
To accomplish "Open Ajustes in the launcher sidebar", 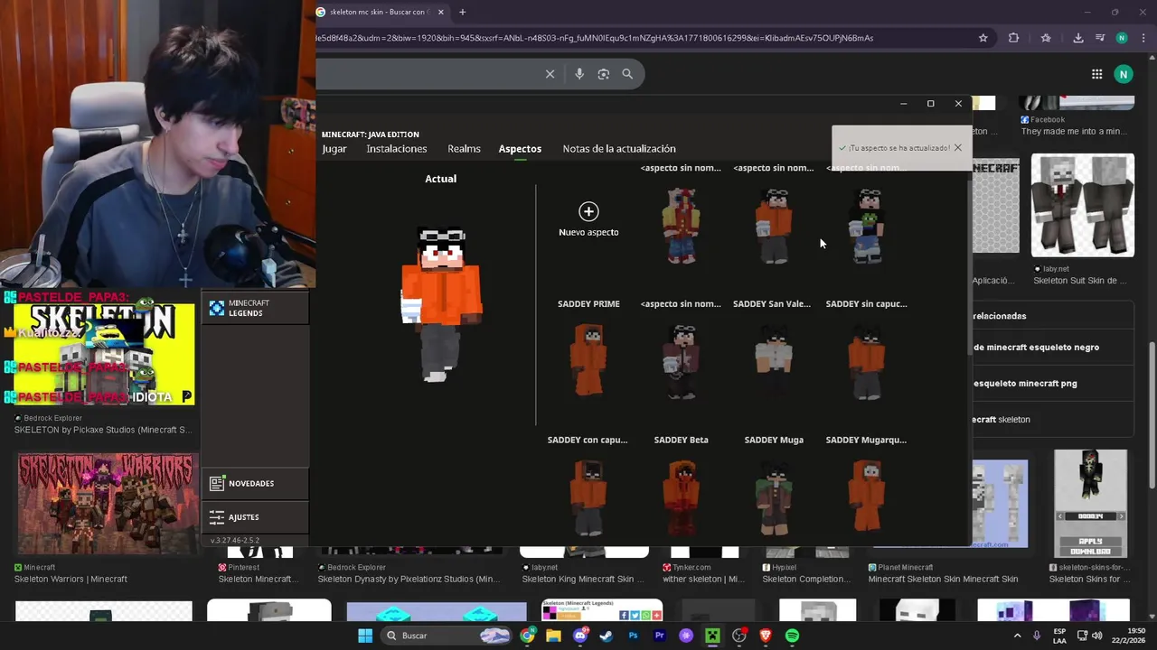I will coord(255,517).
